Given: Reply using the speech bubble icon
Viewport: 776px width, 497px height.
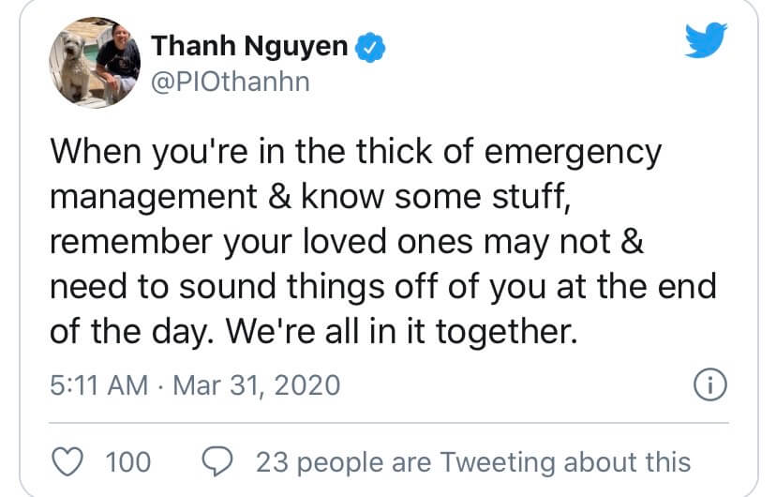Looking at the screenshot, I should pos(217,461).
